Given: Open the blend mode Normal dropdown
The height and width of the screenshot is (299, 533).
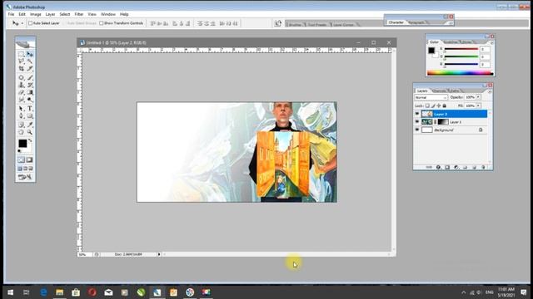Looking at the screenshot, I should coord(431,97).
